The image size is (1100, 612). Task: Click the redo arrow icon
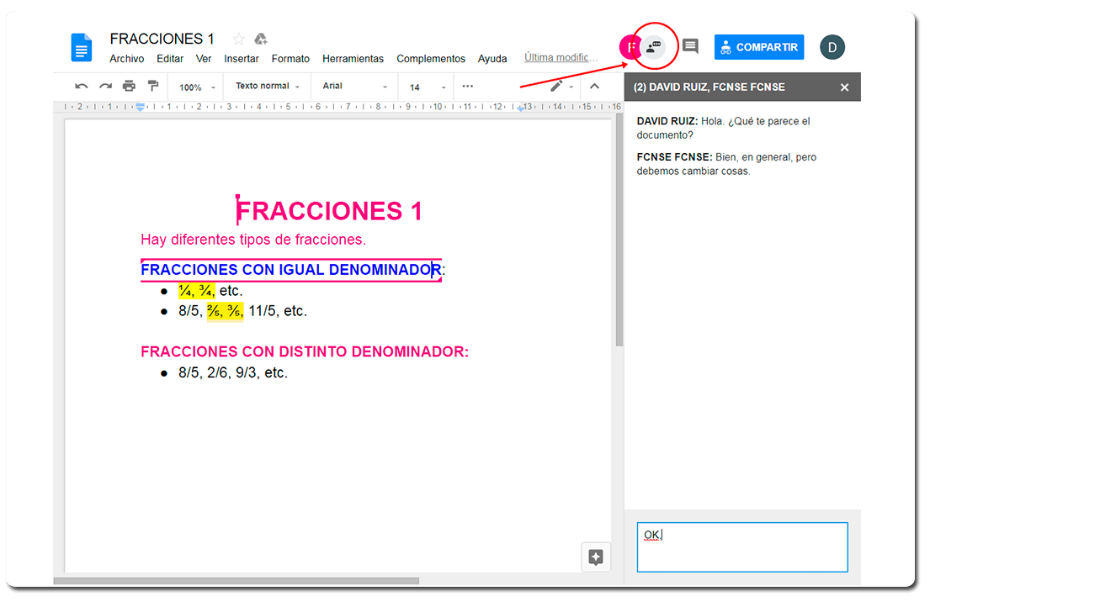tap(105, 87)
